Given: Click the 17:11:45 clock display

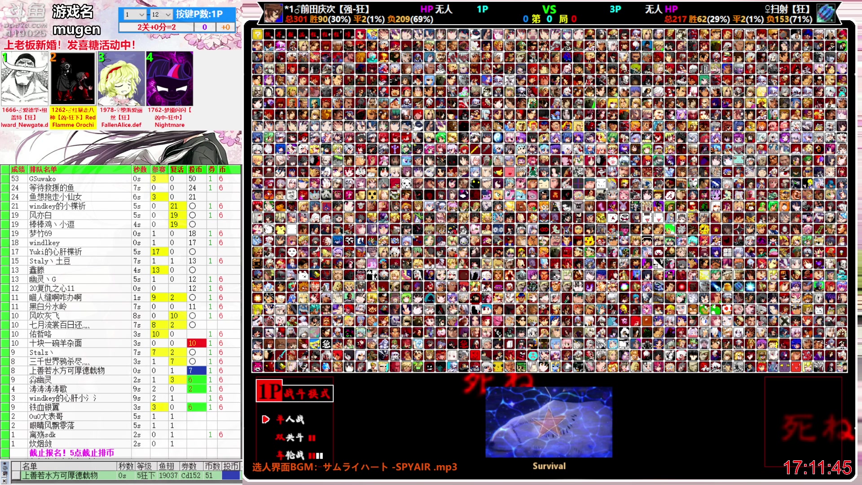Looking at the screenshot, I should coord(818,468).
